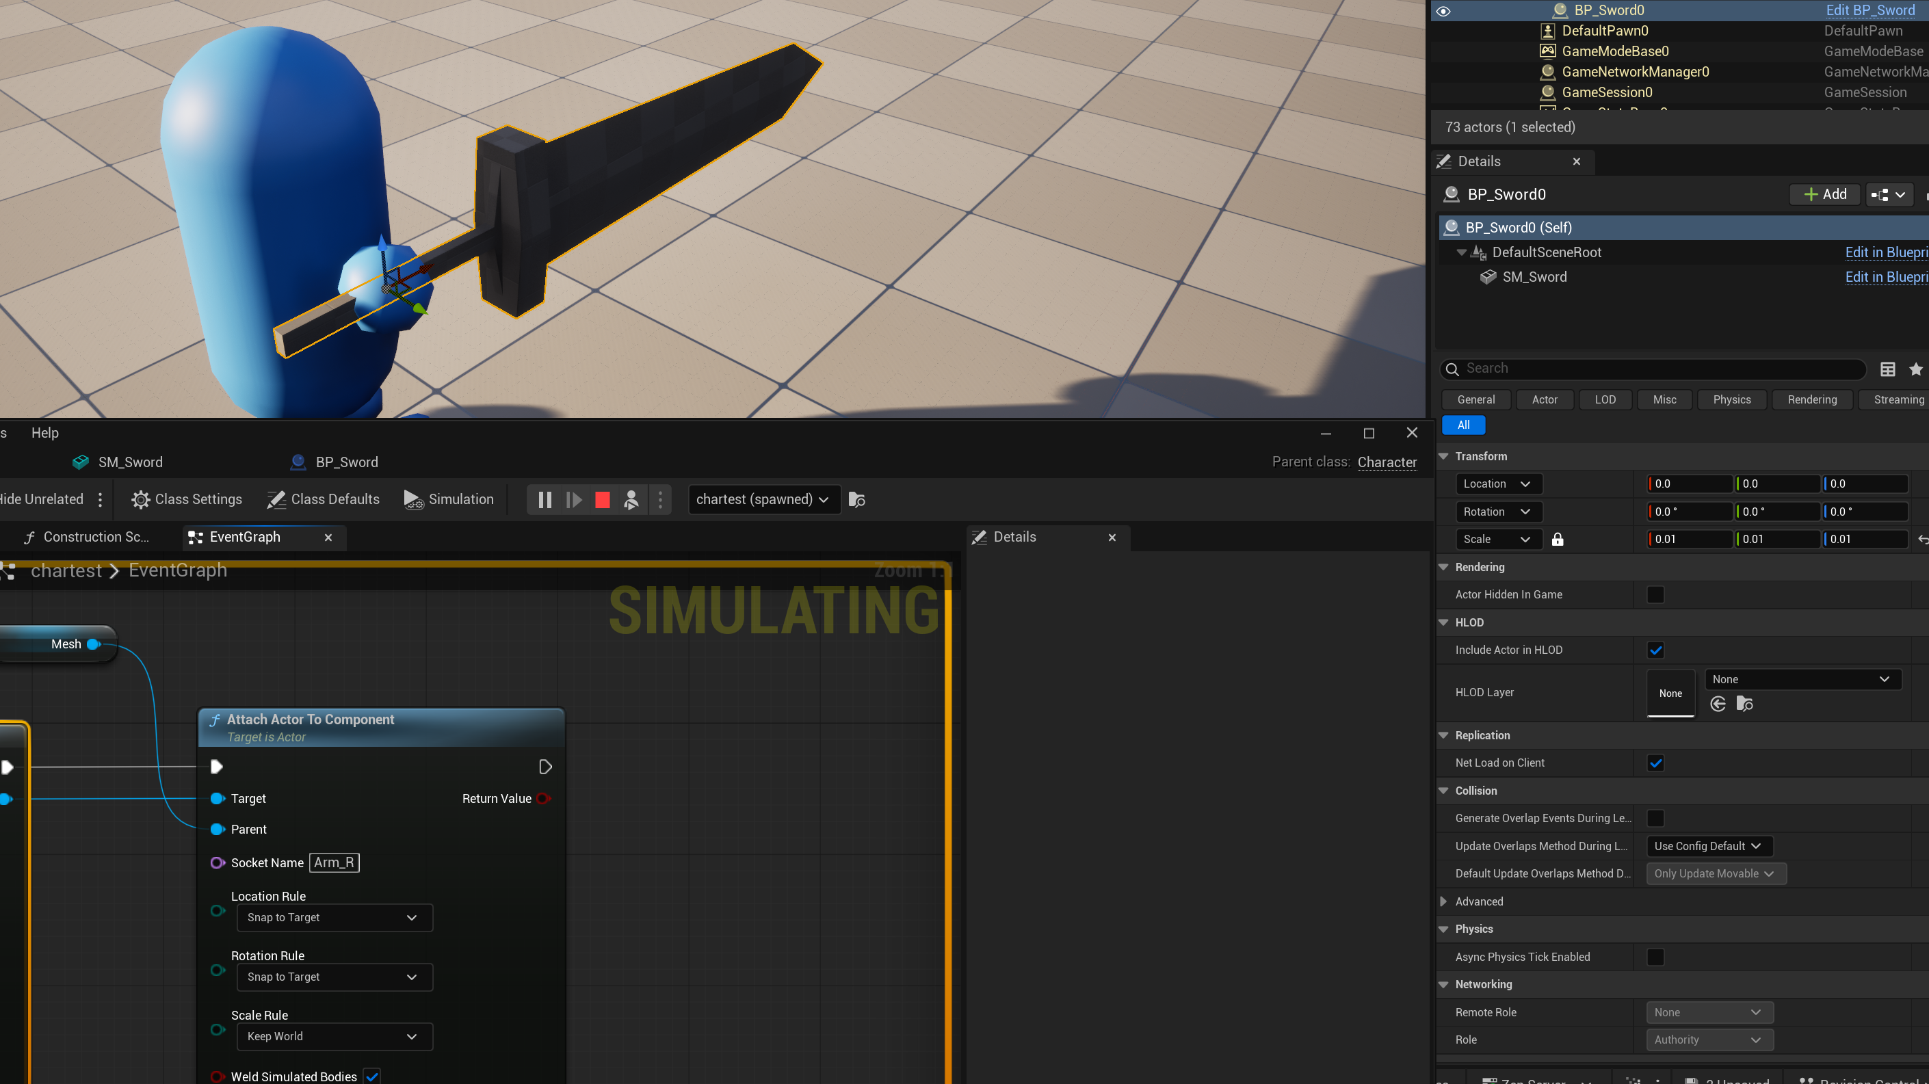Toggle BP_Sword0 visibility eye icon

(x=1443, y=10)
